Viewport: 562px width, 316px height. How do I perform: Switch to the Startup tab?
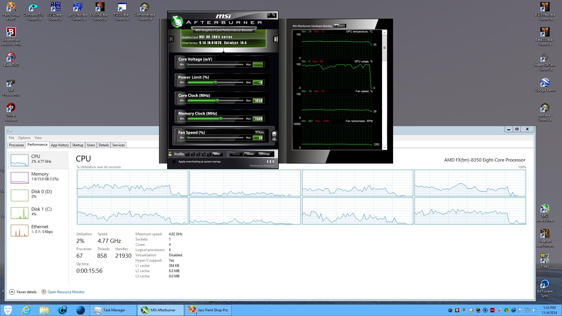[78, 145]
